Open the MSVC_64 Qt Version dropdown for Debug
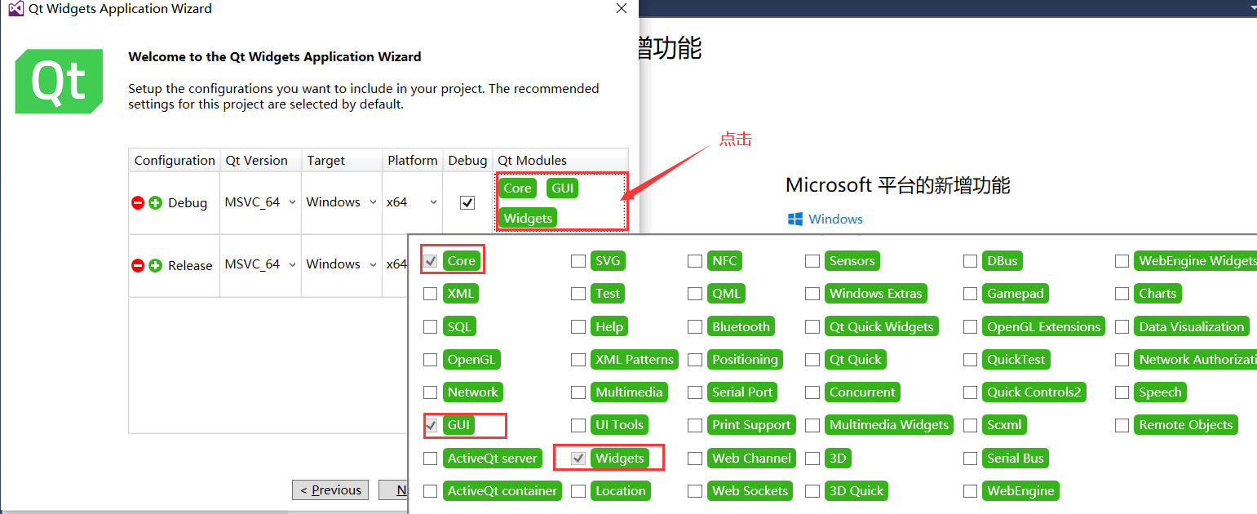This screenshot has width=1257, height=514. (260, 202)
